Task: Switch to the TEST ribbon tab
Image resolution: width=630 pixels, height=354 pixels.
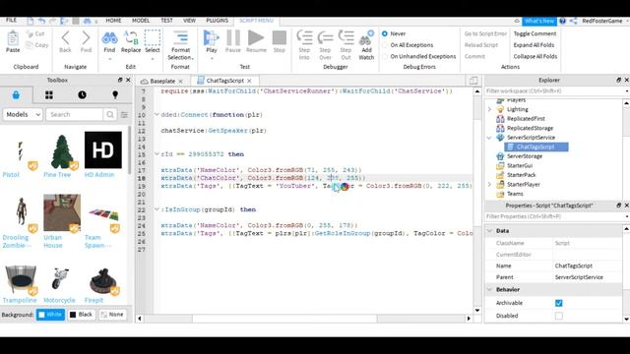Action: (166, 21)
